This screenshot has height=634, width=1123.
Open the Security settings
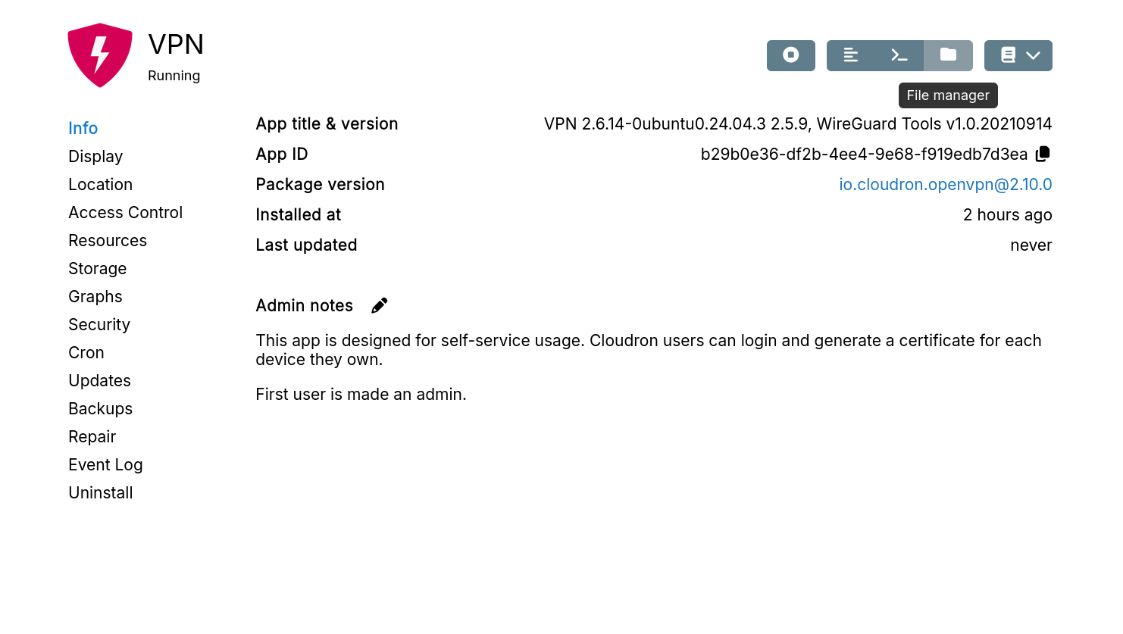pyautogui.click(x=99, y=324)
